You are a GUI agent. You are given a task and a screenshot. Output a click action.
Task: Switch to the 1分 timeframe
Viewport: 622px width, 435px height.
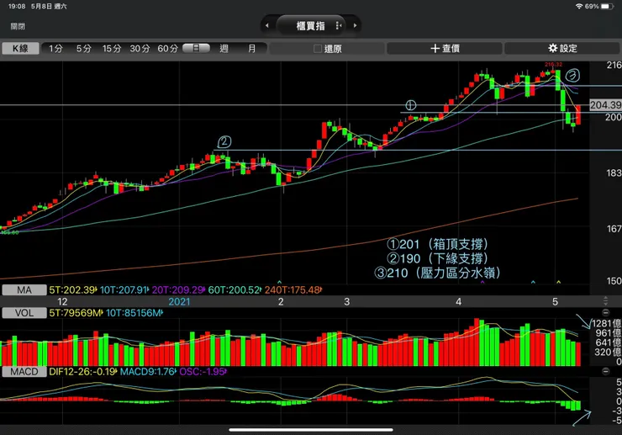coord(55,49)
